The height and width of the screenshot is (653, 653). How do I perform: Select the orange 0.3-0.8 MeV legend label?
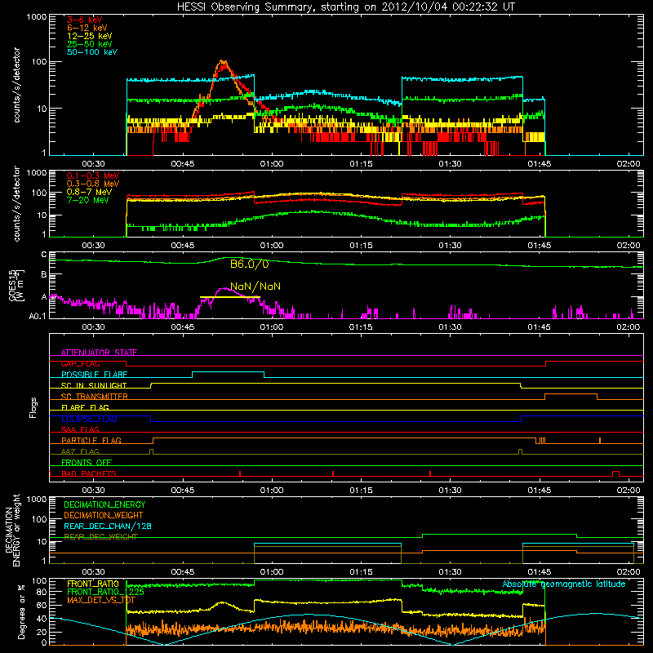tap(93, 184)
